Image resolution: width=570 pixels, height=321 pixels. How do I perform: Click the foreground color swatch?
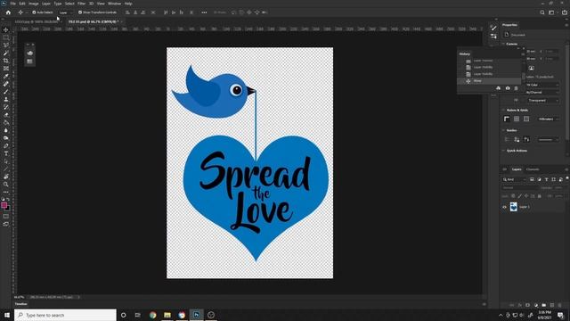pyautogui.click(x=4, y=205)
